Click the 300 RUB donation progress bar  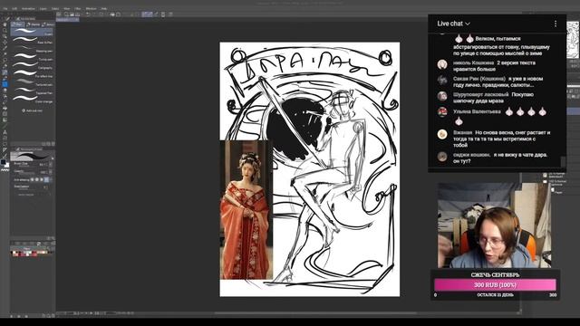click(495, 285)
